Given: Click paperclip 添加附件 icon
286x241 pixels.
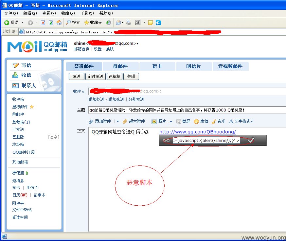Looking at the screenshot, I should point(91,122).
